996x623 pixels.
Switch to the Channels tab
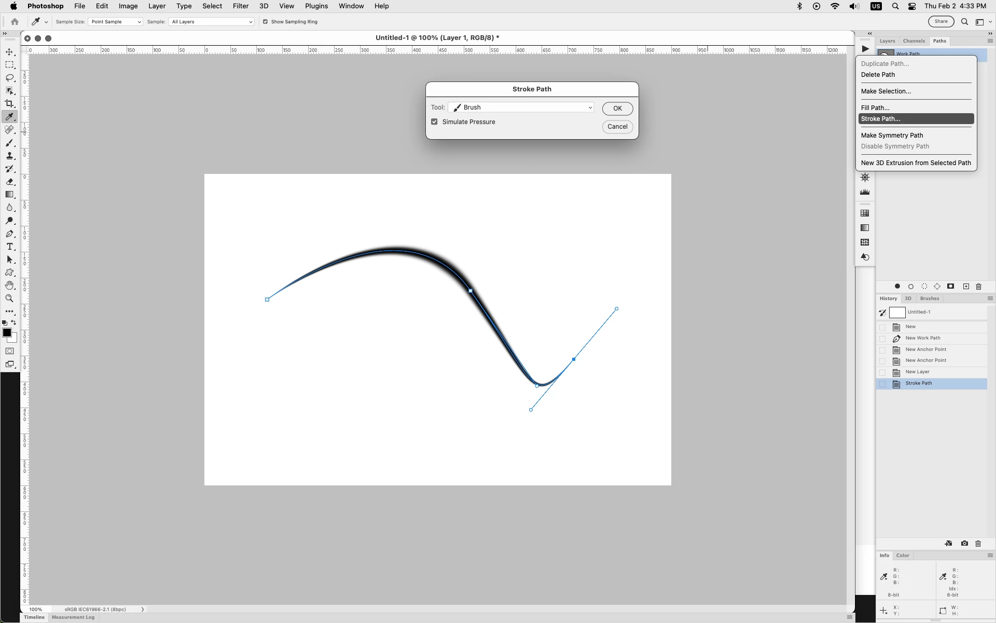click(914, 41)
